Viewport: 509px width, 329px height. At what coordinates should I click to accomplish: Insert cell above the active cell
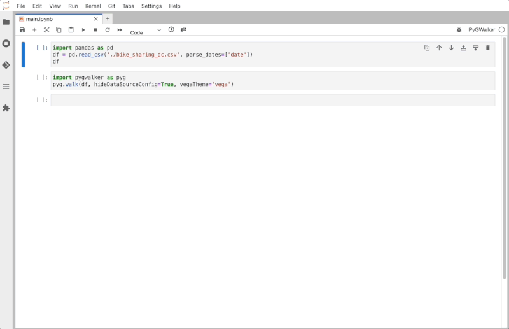pyautogui.click(x=463, y=48)
